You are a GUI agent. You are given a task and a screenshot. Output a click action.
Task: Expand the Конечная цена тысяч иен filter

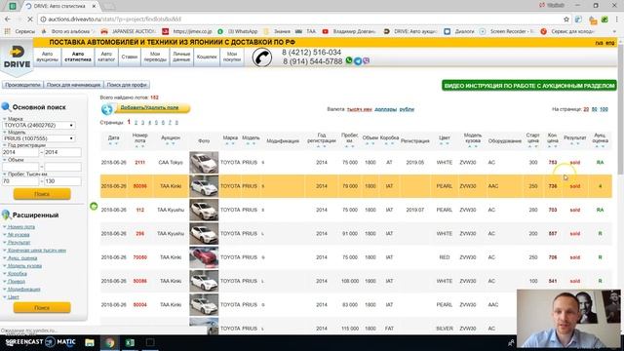pos(37,251)
